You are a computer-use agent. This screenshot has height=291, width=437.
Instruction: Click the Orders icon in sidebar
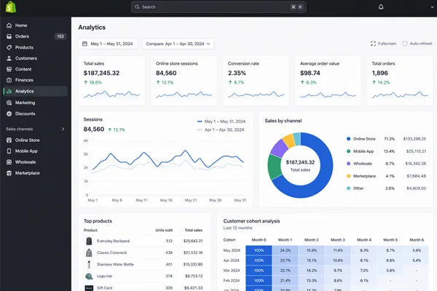[x=9, y=36]
